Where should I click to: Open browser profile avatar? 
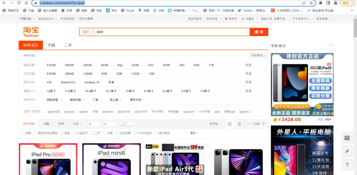[335, 3]
